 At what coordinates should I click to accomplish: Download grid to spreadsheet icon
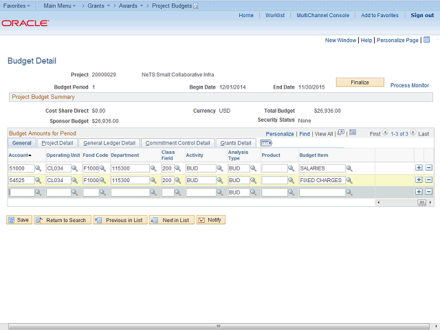(x=352, y=133)
